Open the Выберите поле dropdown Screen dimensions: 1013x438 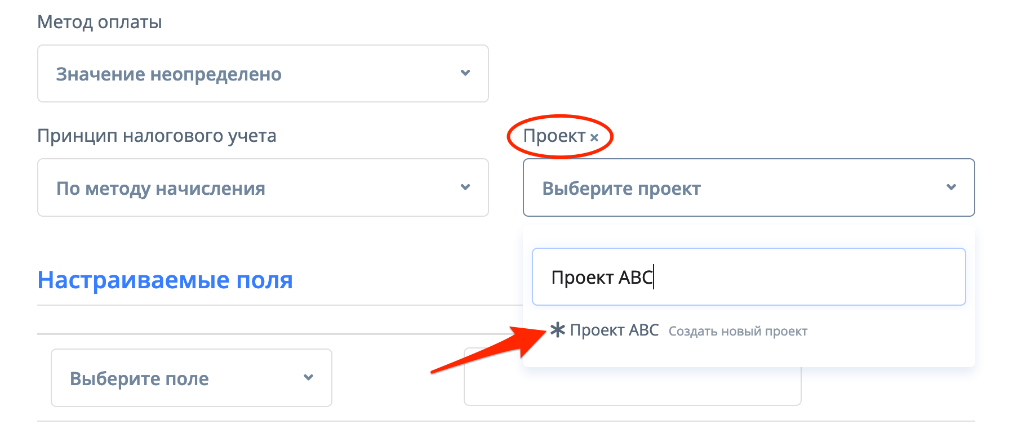[191, 378]
